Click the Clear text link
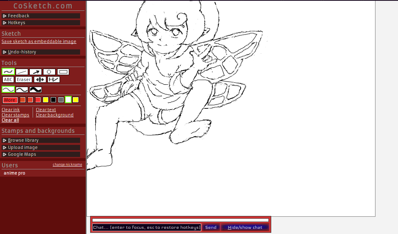Image resolution: width=398 pixels, height=234 pixels. click(x=46, y=110)
